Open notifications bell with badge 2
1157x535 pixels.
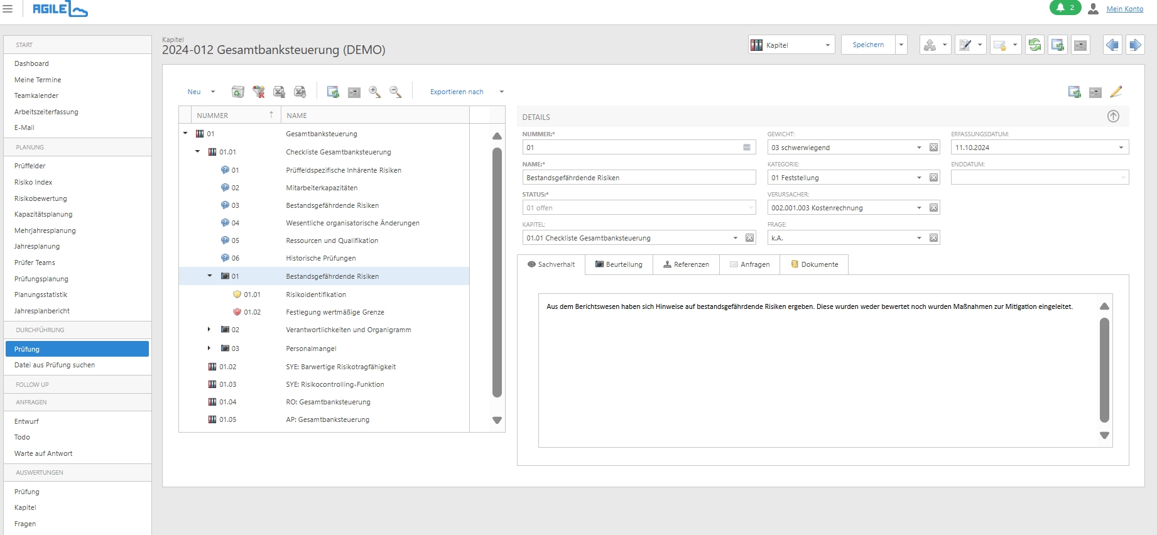pos(1065,8)
